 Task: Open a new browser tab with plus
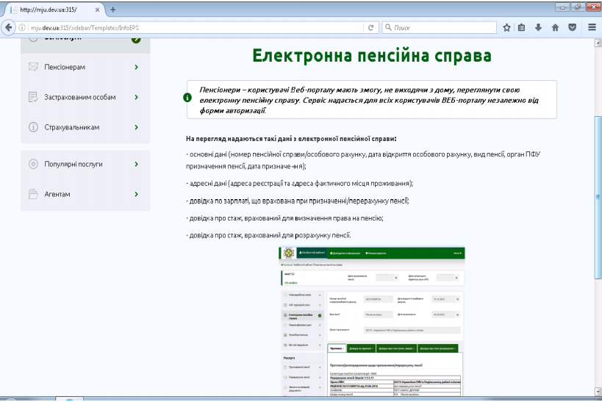click(x=113, y=10)
